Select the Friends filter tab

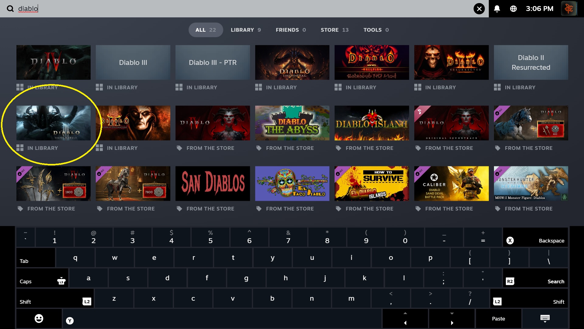pos(291,30)
